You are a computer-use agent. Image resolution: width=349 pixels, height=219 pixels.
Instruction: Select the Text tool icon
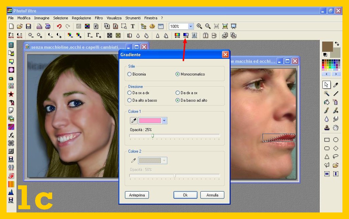[x=133, y=26]
